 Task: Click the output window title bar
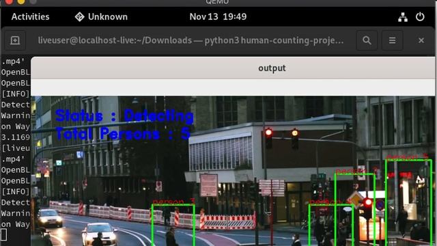click(x=233, y=68)
